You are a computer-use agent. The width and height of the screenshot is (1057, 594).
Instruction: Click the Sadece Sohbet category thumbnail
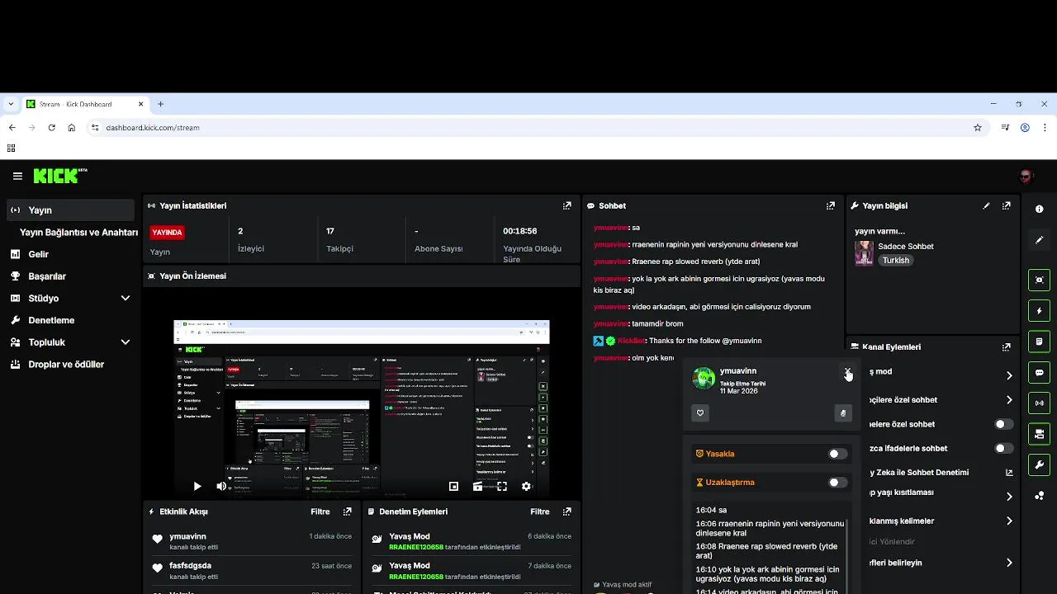pyautogui.click(x=864, y=253)
